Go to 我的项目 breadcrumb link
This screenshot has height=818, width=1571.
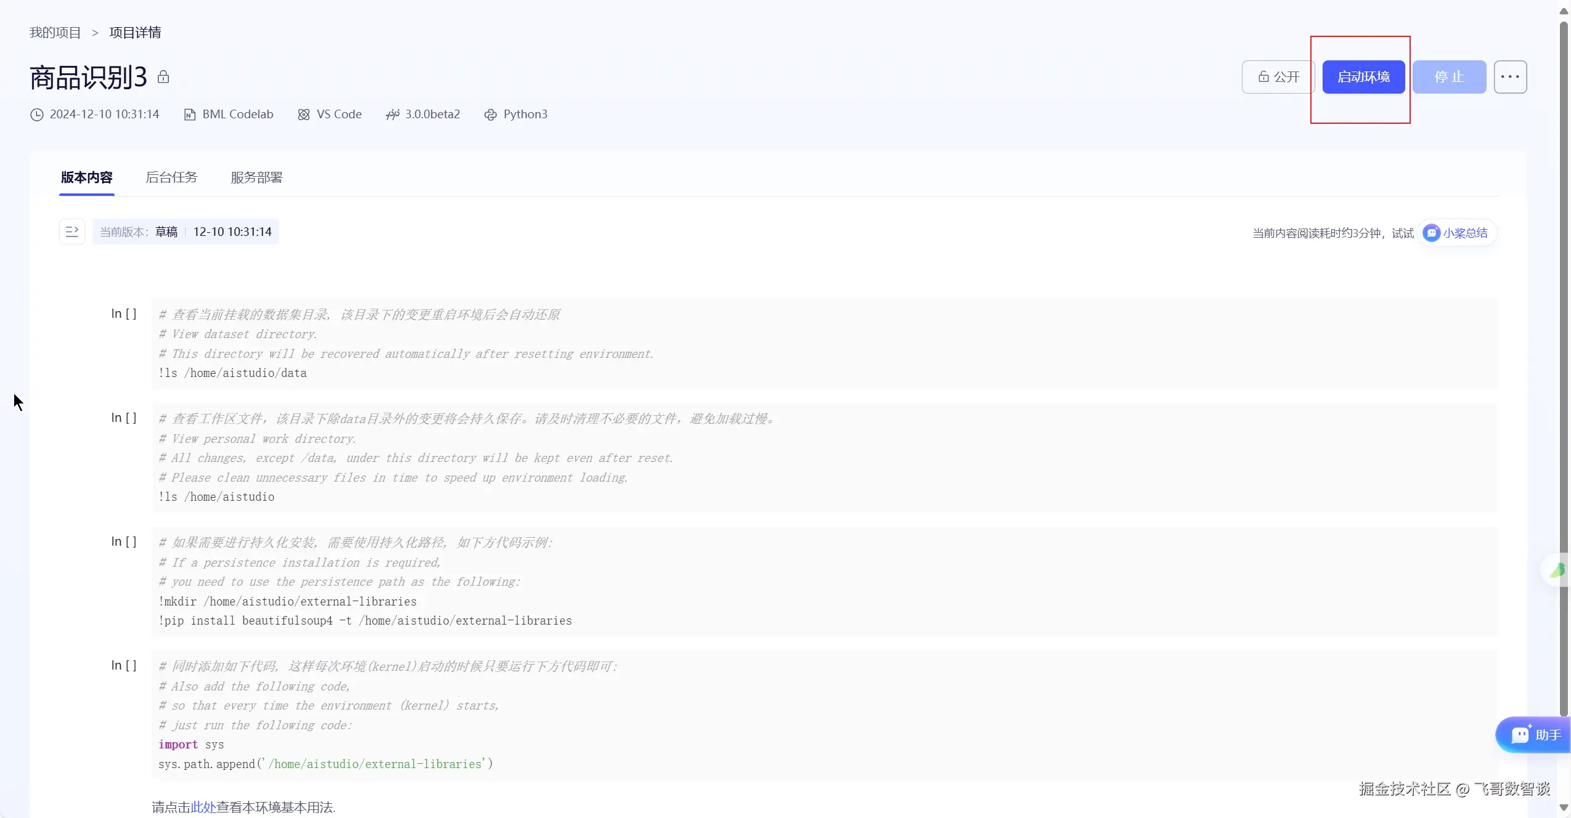click(55, 33)
